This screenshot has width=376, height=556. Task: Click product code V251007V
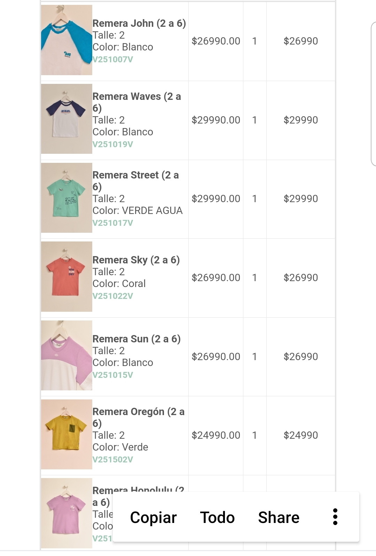(113, 59)
